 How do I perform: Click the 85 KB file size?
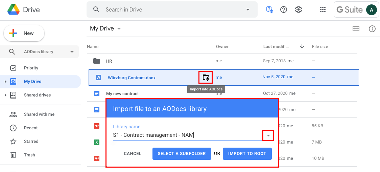click(317, 126)
